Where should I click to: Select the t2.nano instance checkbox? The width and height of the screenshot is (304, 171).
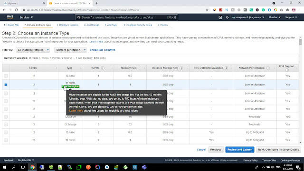(6, 76)
